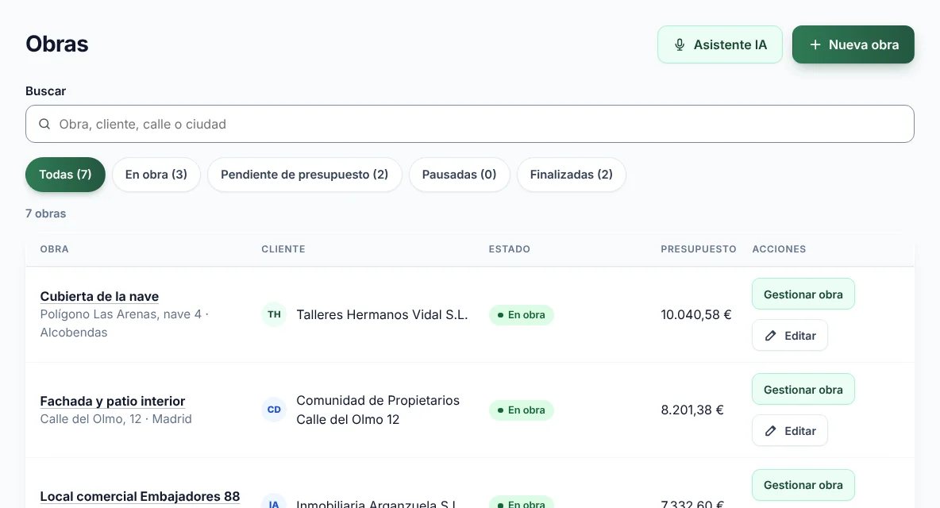This screenshot has width=940, height=508.
Task: Open Gestionar obra for Local comercial Embajadores 88
Action: coord(803,485)
